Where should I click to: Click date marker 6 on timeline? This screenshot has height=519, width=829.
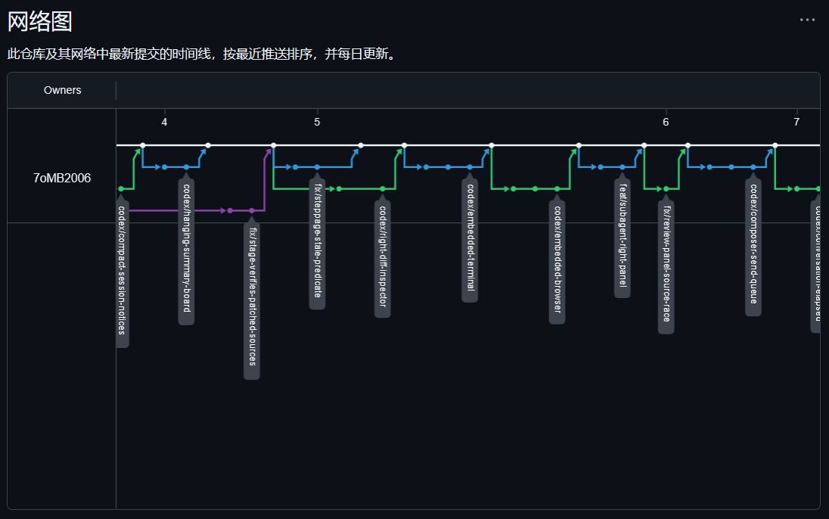tap(666, 123)
